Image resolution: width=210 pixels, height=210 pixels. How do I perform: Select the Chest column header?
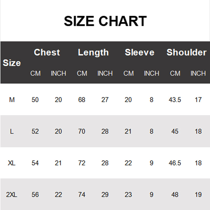[47, 52]
